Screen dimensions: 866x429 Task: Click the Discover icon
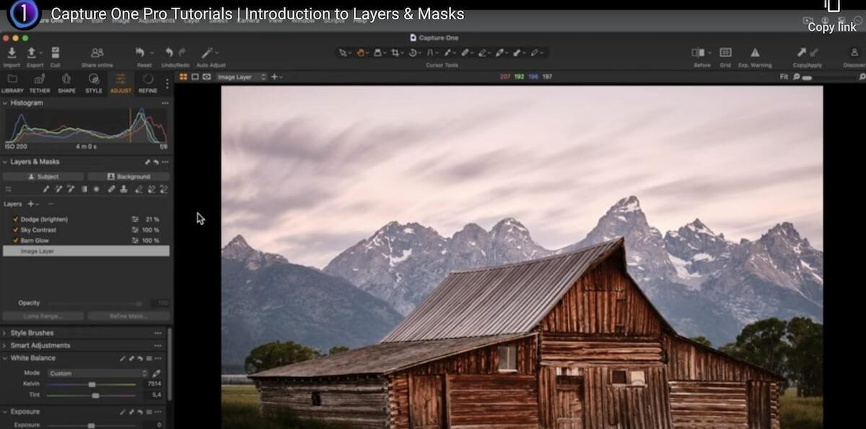[854, 53]
